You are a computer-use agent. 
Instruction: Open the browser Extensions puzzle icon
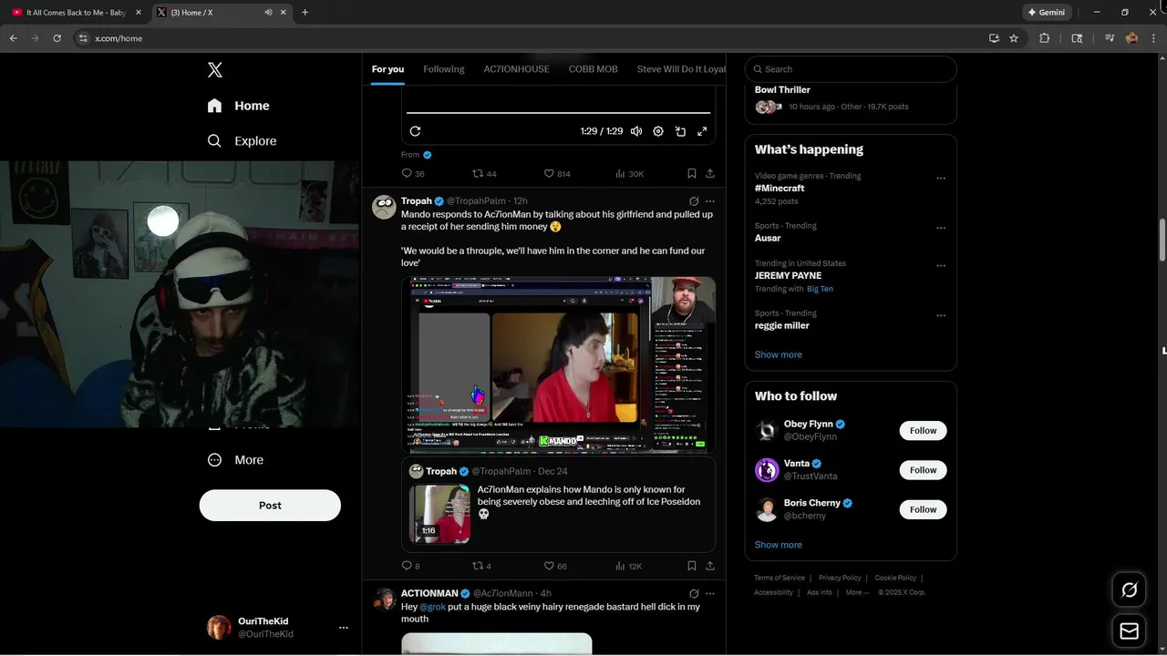(1045, 38)
